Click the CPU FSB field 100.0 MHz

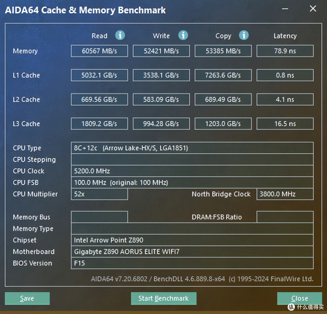click(192, 182)
